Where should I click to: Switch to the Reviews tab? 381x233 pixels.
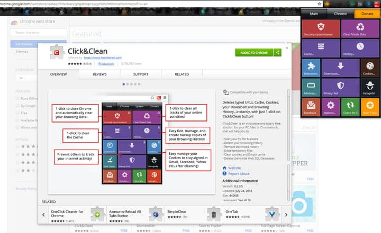99,74
